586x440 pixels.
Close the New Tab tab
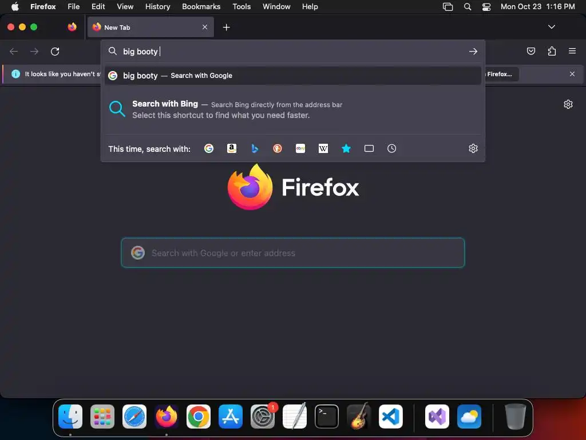(x=205, y=27)
